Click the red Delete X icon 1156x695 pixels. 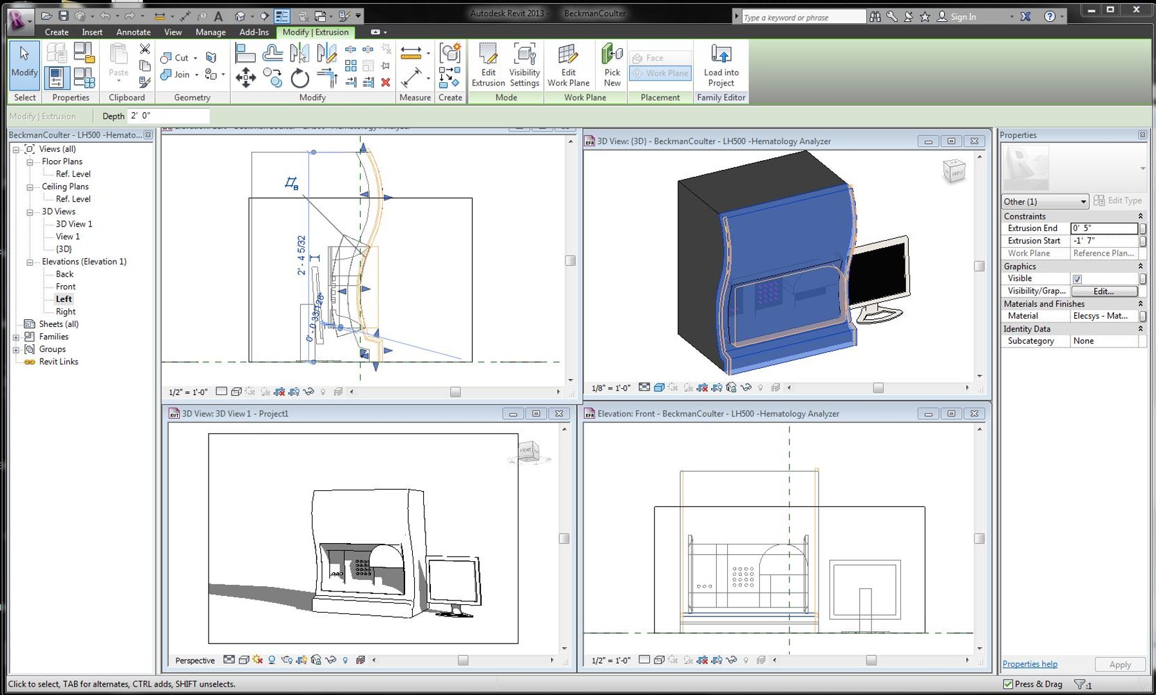coord(385,82)
